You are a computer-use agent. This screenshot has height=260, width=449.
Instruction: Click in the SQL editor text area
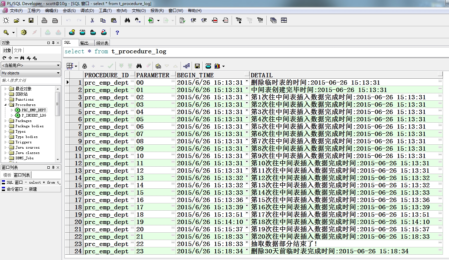[x=256, y=52]
